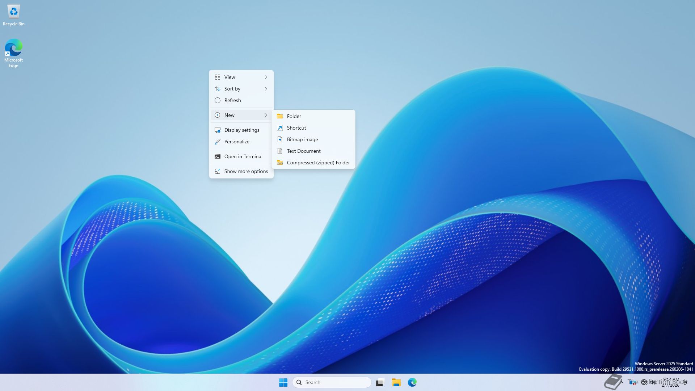This screenshot has width=695, height=391.
Task: Click the volume icon in system tray
Action: (653, 382)
